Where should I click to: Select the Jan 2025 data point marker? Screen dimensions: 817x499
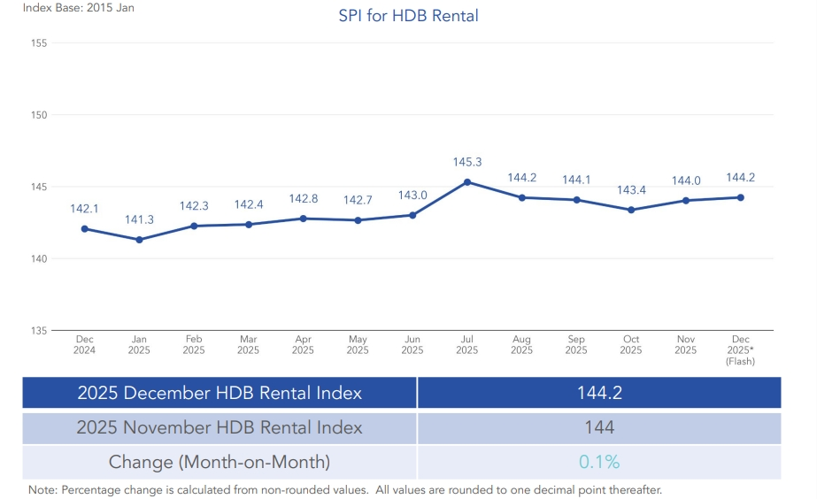(x=139, y=240)
